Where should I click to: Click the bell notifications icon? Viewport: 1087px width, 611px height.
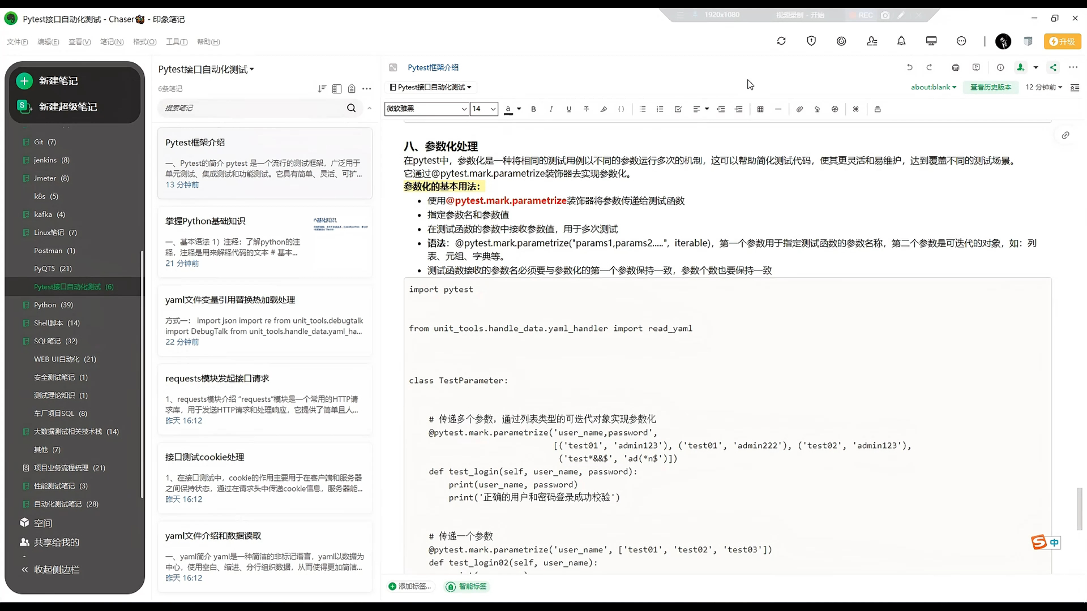[x=901, y=41]
